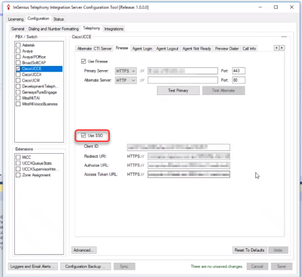The width and height of the screenshot is (302, 277).
Task: Toggle the Use Finesse checkbox
Action: (x=83, y=61)
